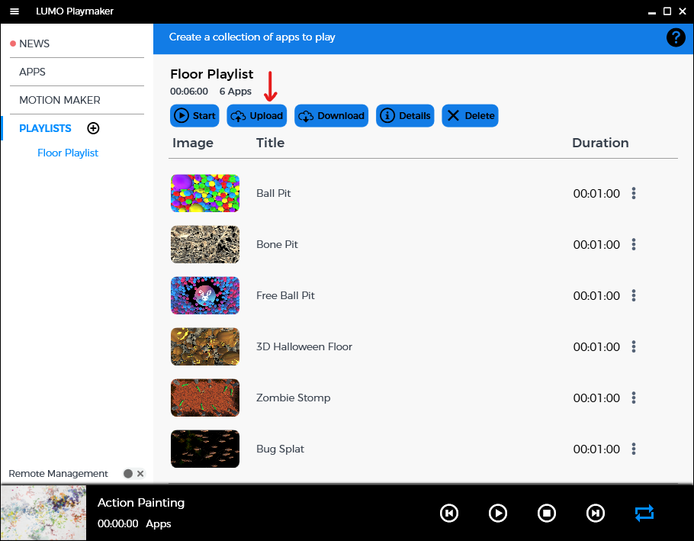Screen dimensions: 694x541
Task: View playlist Details
Action: click(x=405, y=115)
